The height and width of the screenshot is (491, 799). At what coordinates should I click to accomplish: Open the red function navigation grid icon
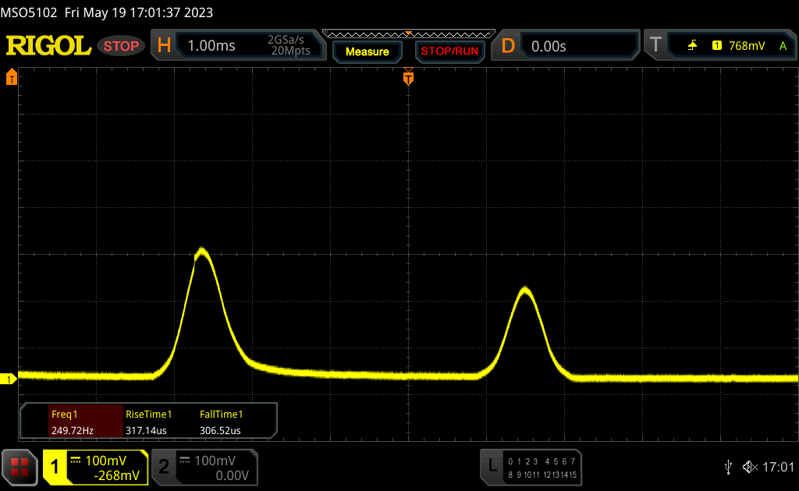click(20, 467)
